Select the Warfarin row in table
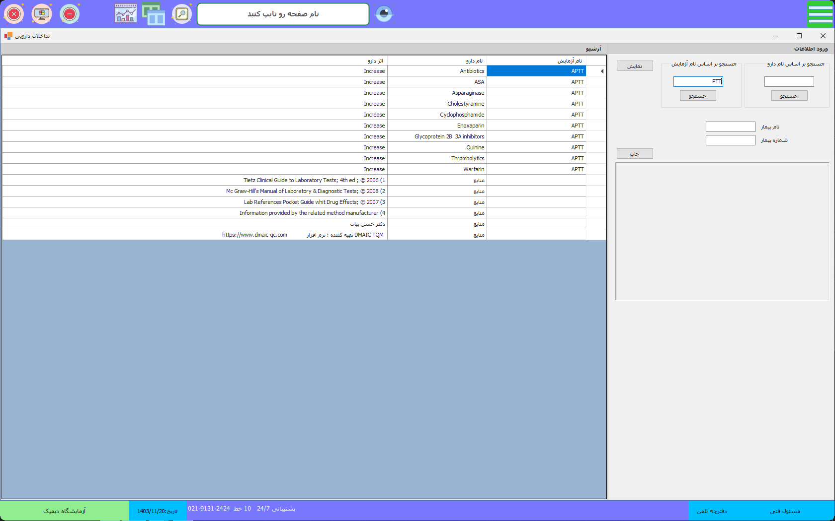This screenshot has width=835, height=521. [x=436, y=169]
